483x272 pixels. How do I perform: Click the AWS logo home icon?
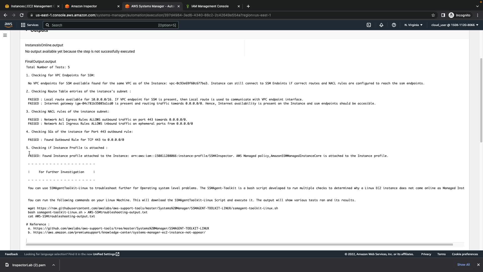(8, 25)
